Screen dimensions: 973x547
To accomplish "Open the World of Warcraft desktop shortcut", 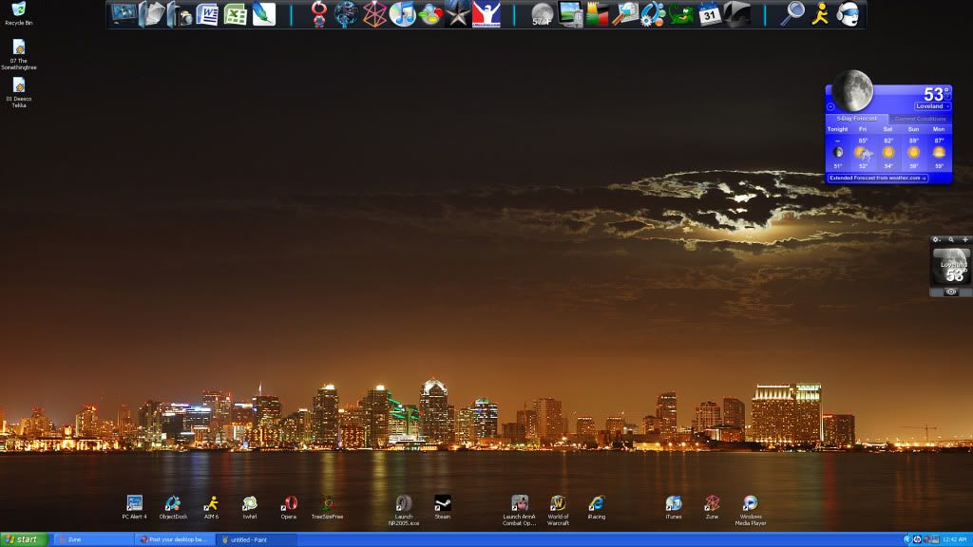I will pyautogui.click(x=558, y=503).
